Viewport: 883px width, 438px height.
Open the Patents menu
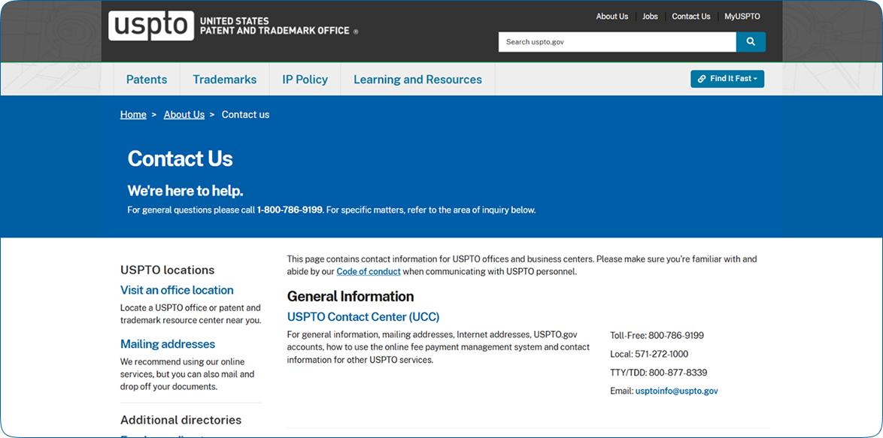click(147, 80)
